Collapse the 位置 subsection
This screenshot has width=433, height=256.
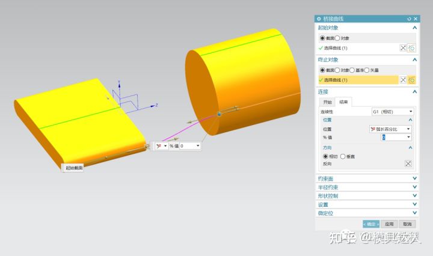(410, 120)
